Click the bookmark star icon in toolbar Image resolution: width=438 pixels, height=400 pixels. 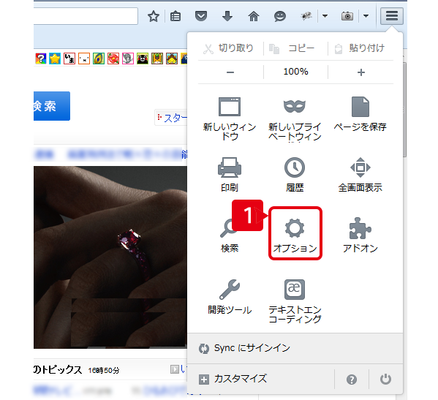pos(154,16)
